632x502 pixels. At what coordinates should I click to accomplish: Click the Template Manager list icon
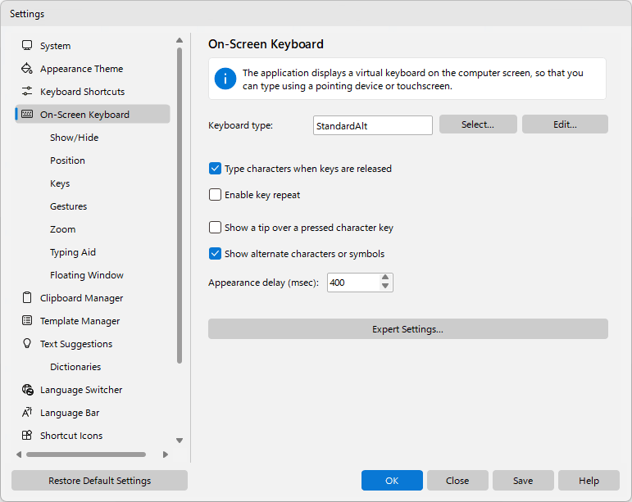tap(27, 321)
